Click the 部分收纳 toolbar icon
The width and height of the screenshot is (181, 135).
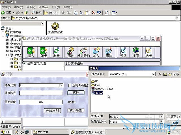[x=83, y=52]
